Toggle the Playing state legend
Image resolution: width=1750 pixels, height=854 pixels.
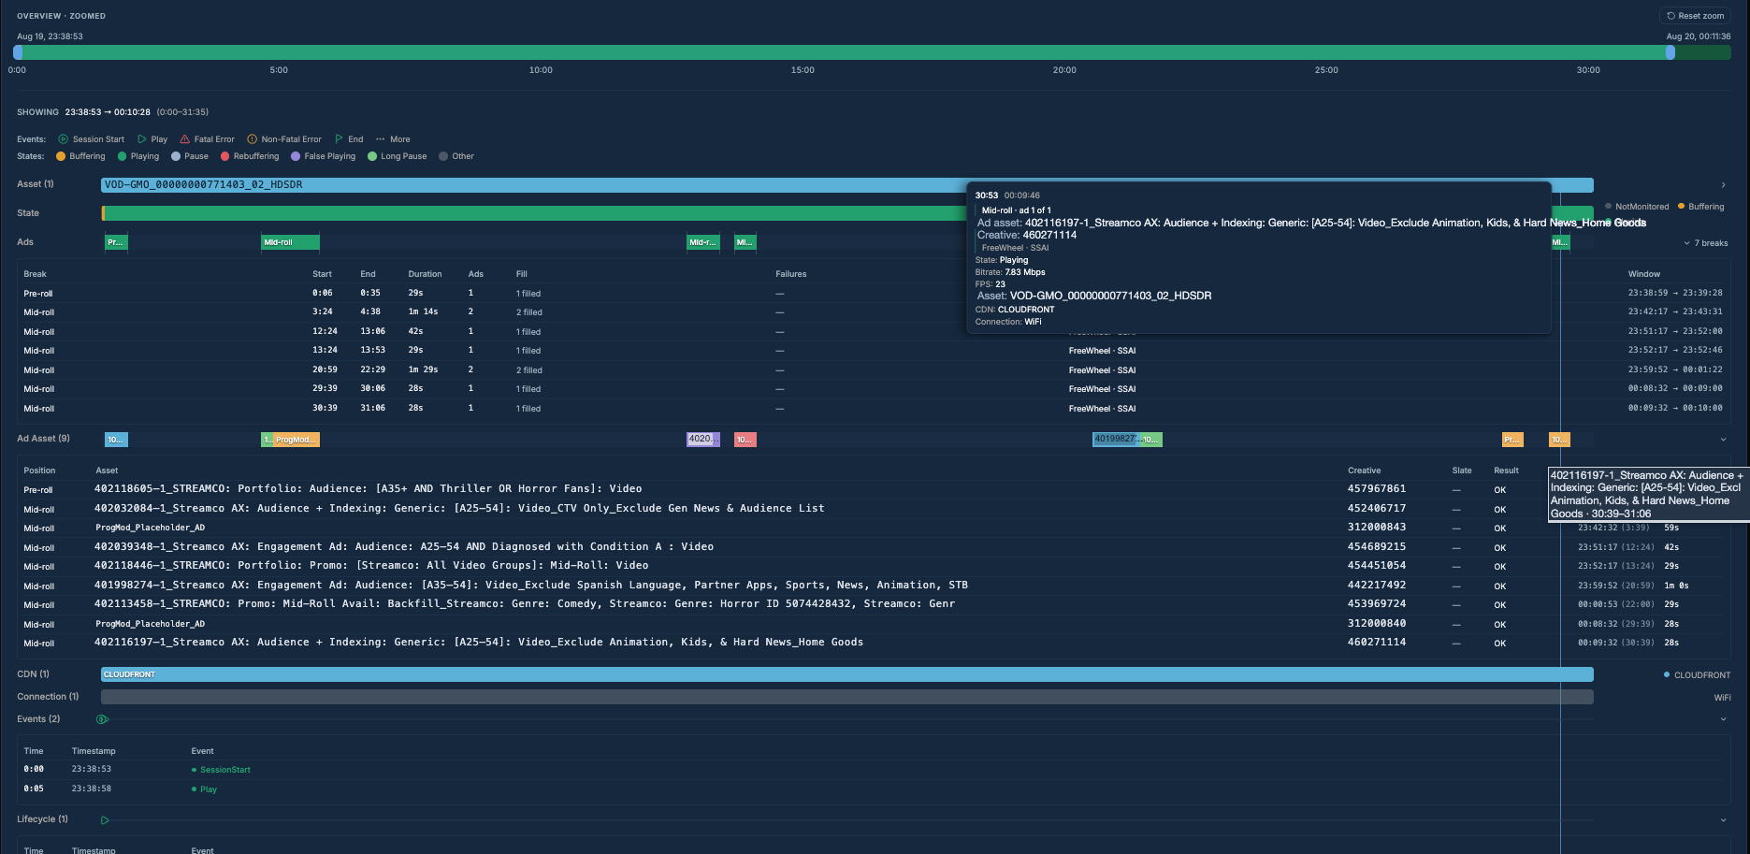138,156
